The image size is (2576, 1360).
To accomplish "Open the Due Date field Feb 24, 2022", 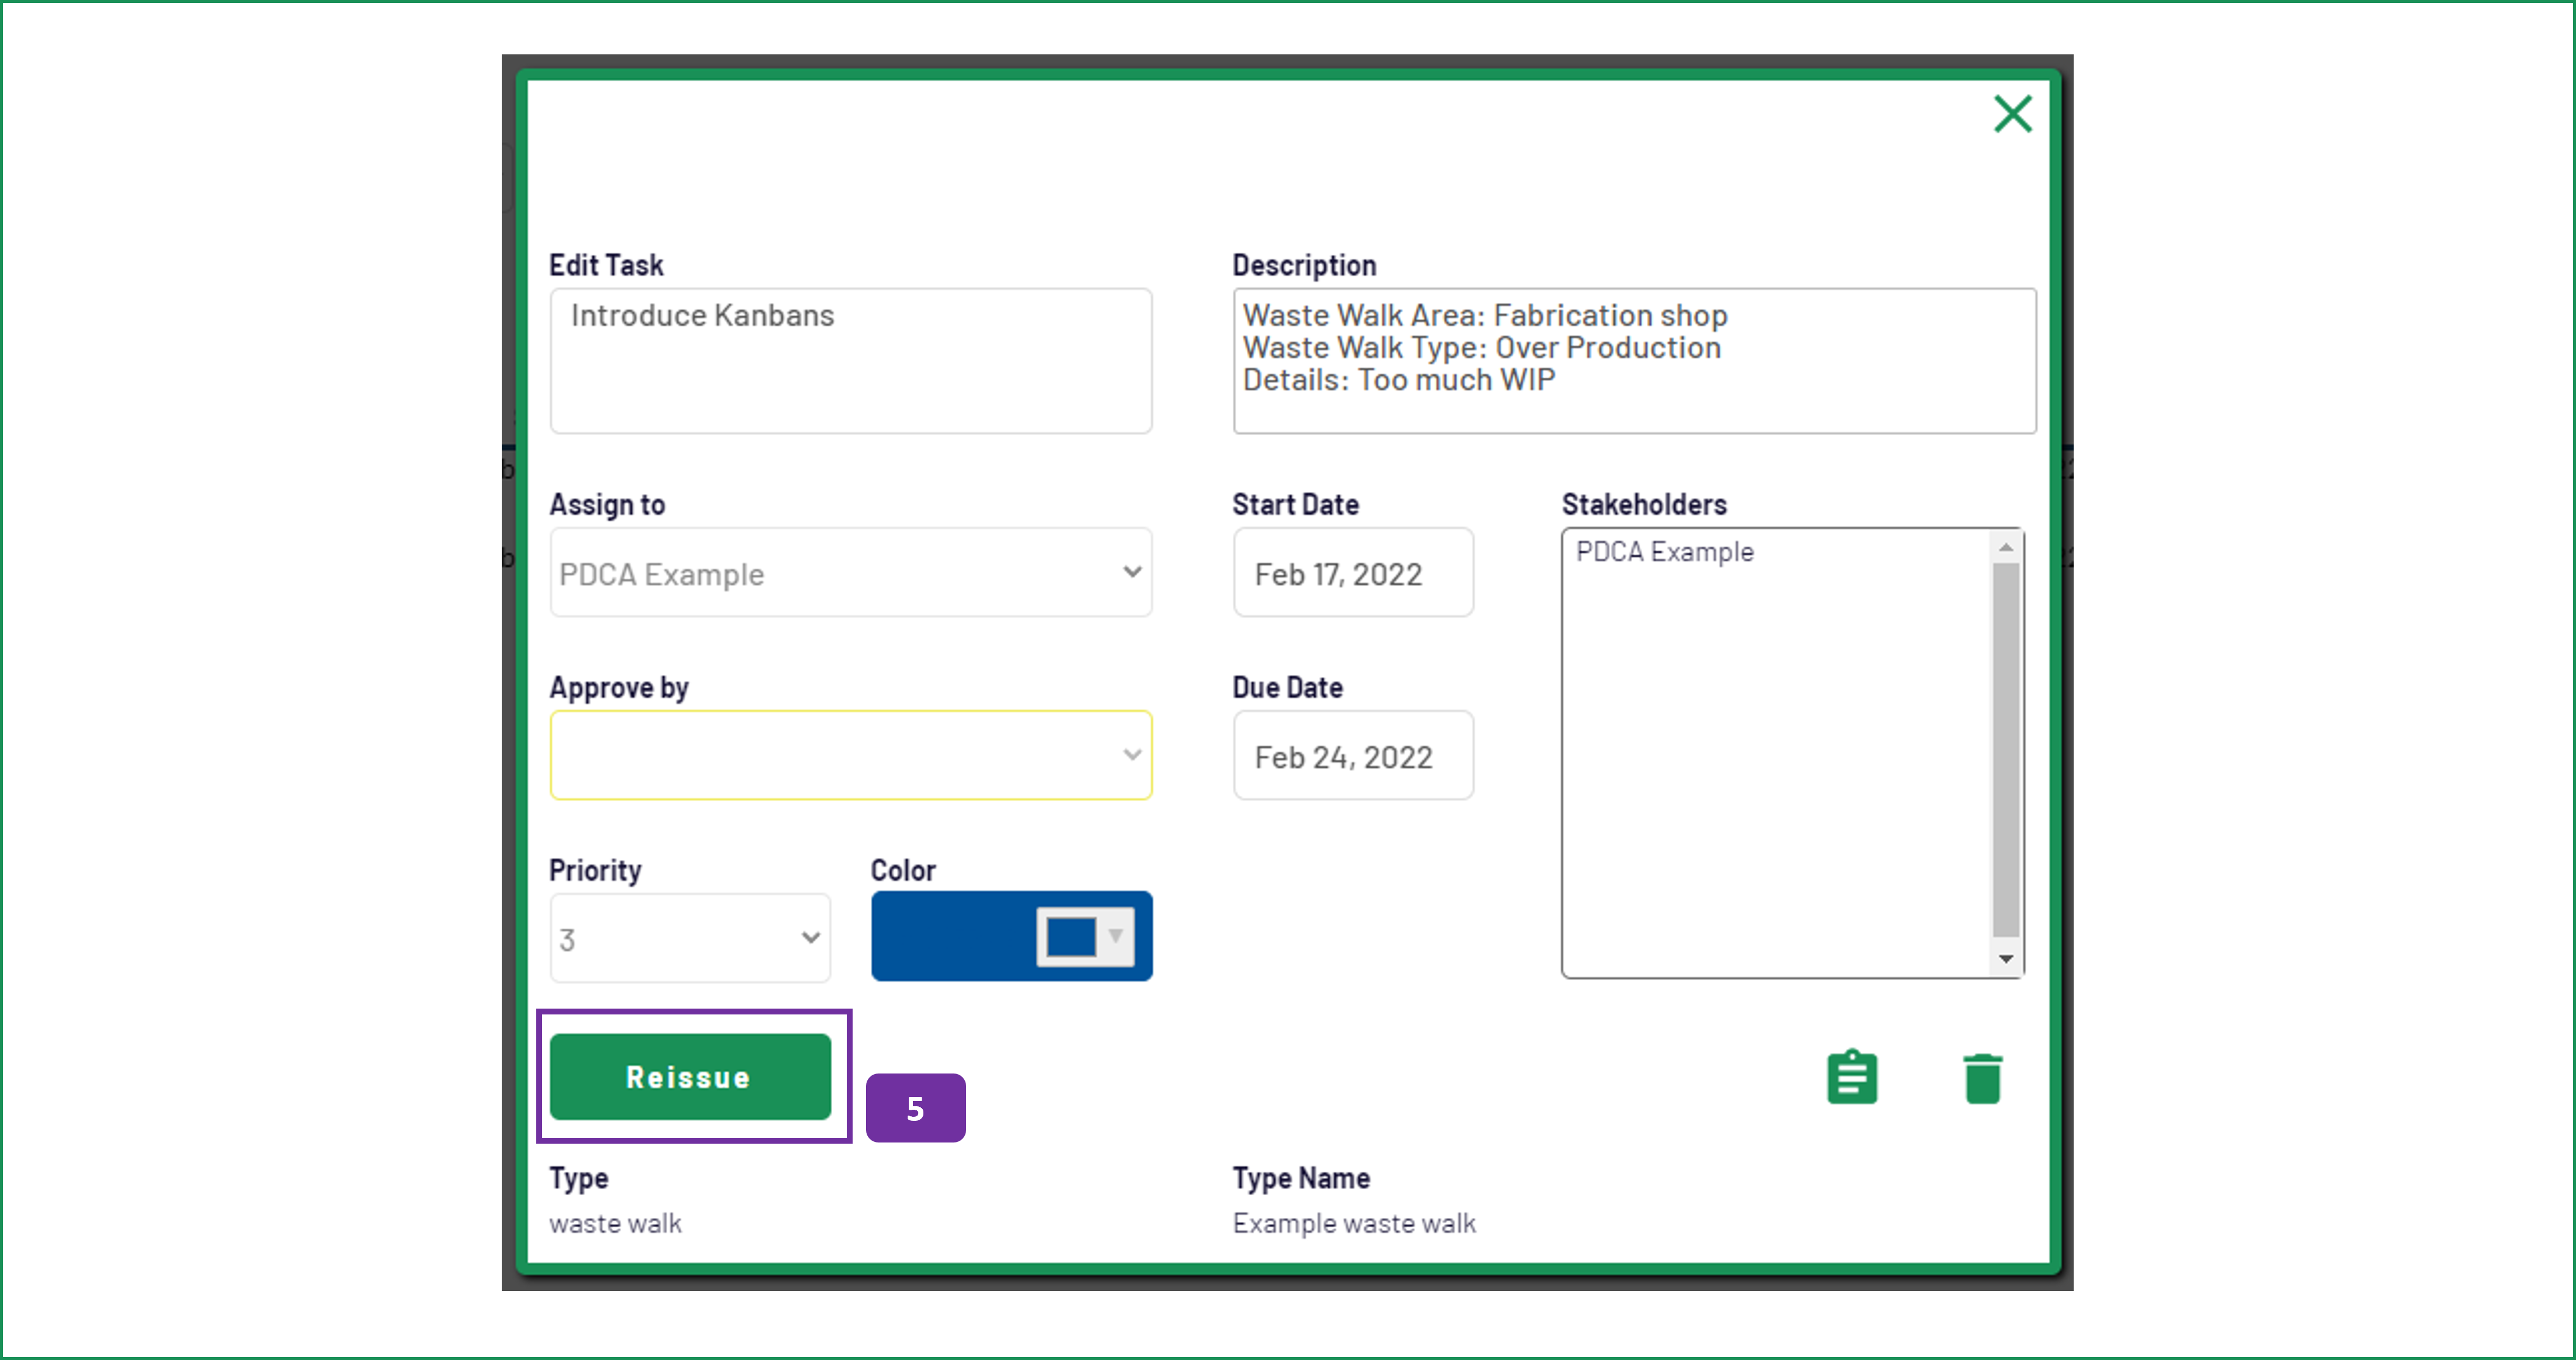I will pos(1353,755).
